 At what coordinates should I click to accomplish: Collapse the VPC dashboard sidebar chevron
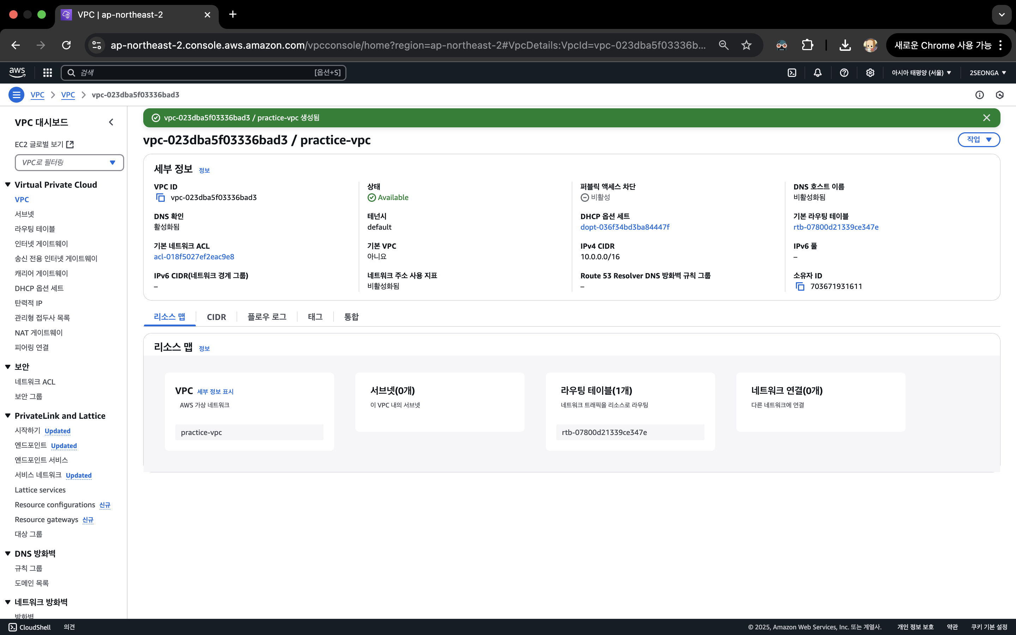tap(111, 122)
